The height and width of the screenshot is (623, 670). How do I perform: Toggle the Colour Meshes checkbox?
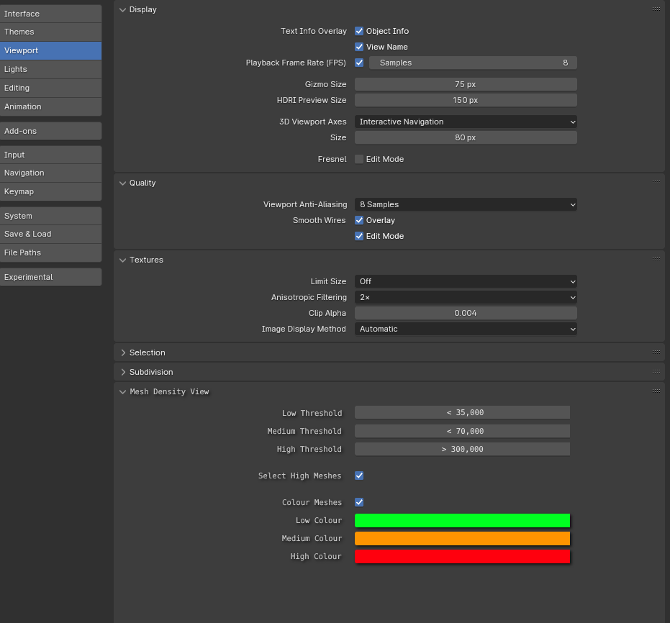[359, 502]
